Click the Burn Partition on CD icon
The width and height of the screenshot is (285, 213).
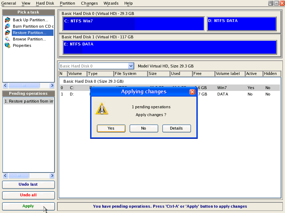point(7,26)
